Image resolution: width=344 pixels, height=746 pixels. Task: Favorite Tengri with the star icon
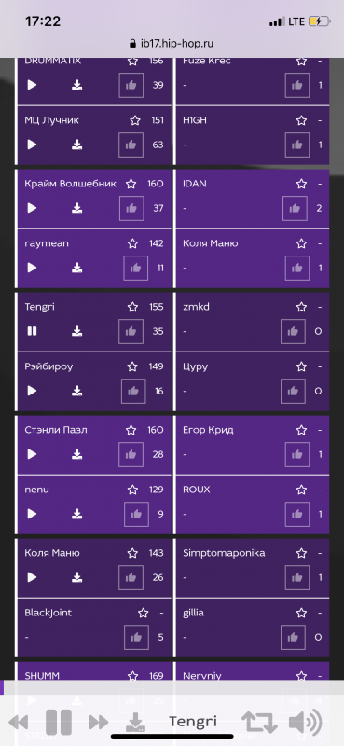click(132, 307)
